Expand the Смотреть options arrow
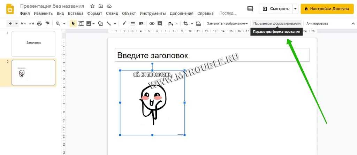This screenshot has height=155, width=357. point(296,9)
